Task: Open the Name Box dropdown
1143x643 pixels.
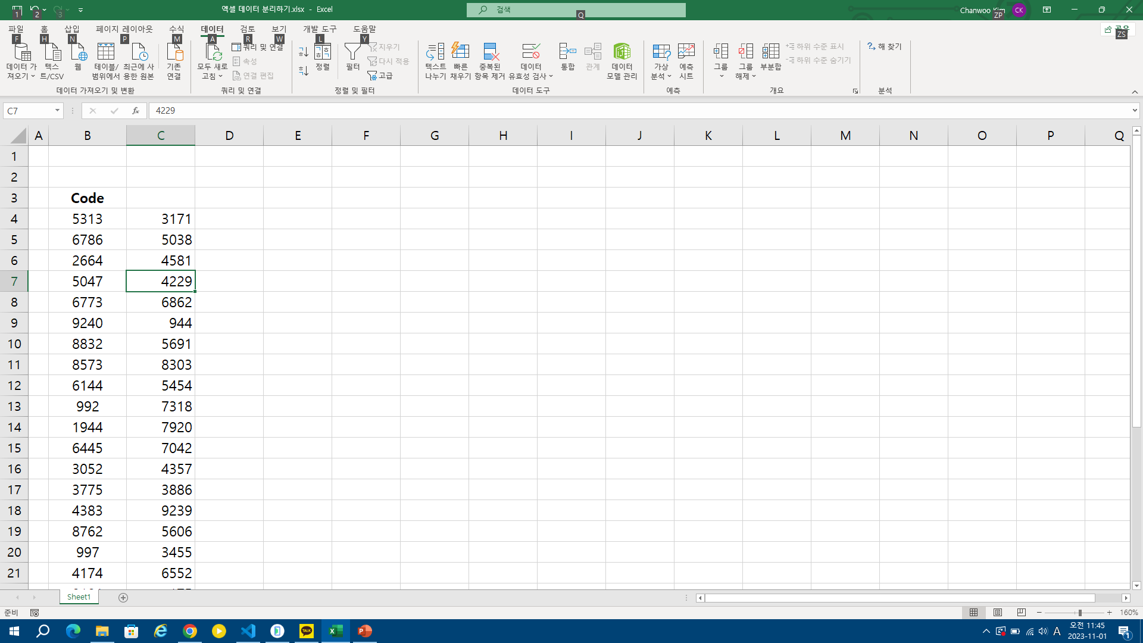Action: [57, 111]
